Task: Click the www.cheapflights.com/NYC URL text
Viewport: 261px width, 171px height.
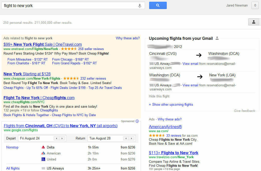Action: (x=24, y=102)
